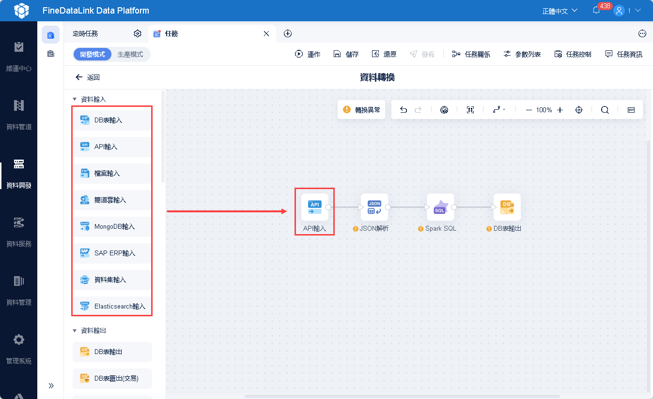The image size is (653, 399).
Task: Click the FineDataLink logo icon
Action: (x=22, y=10)
